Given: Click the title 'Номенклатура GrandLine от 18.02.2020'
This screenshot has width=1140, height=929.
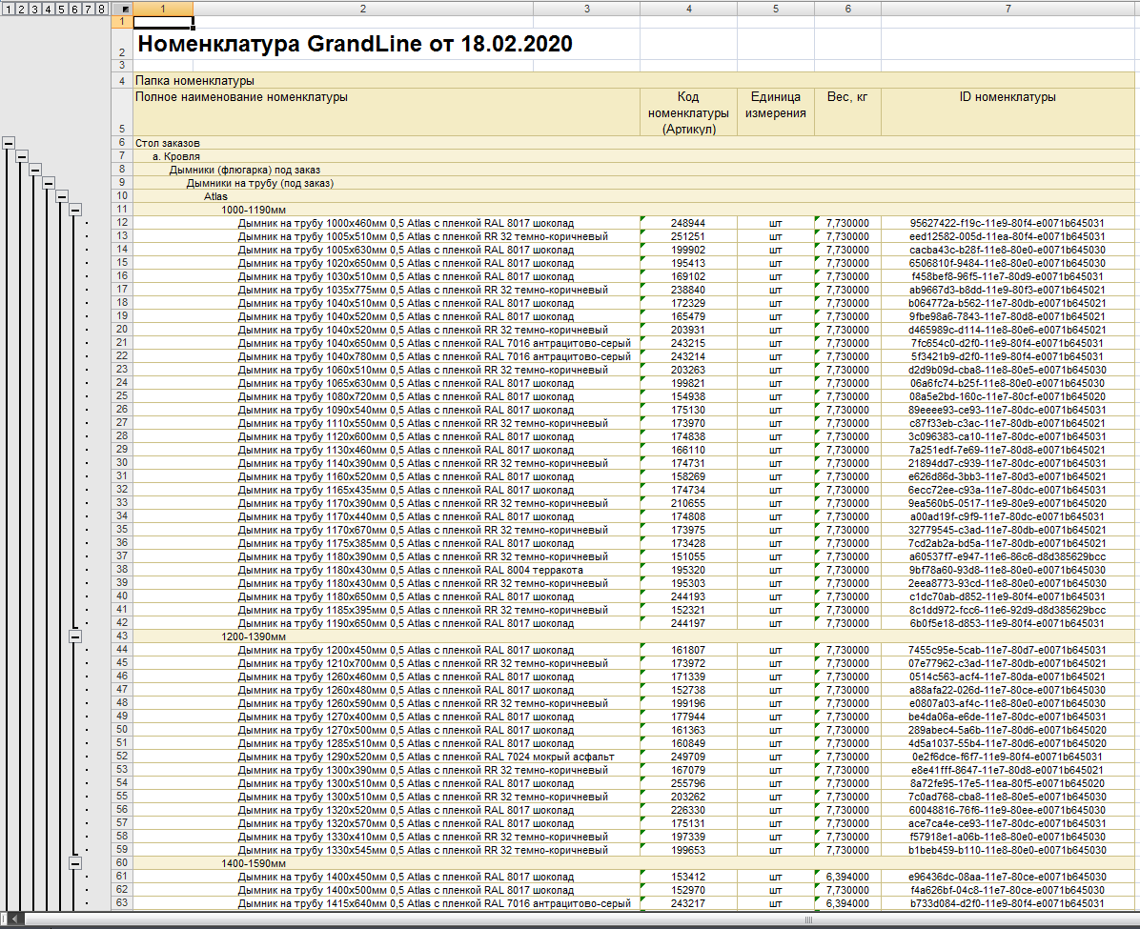Looking at the screenshot, I should [355, 44].
